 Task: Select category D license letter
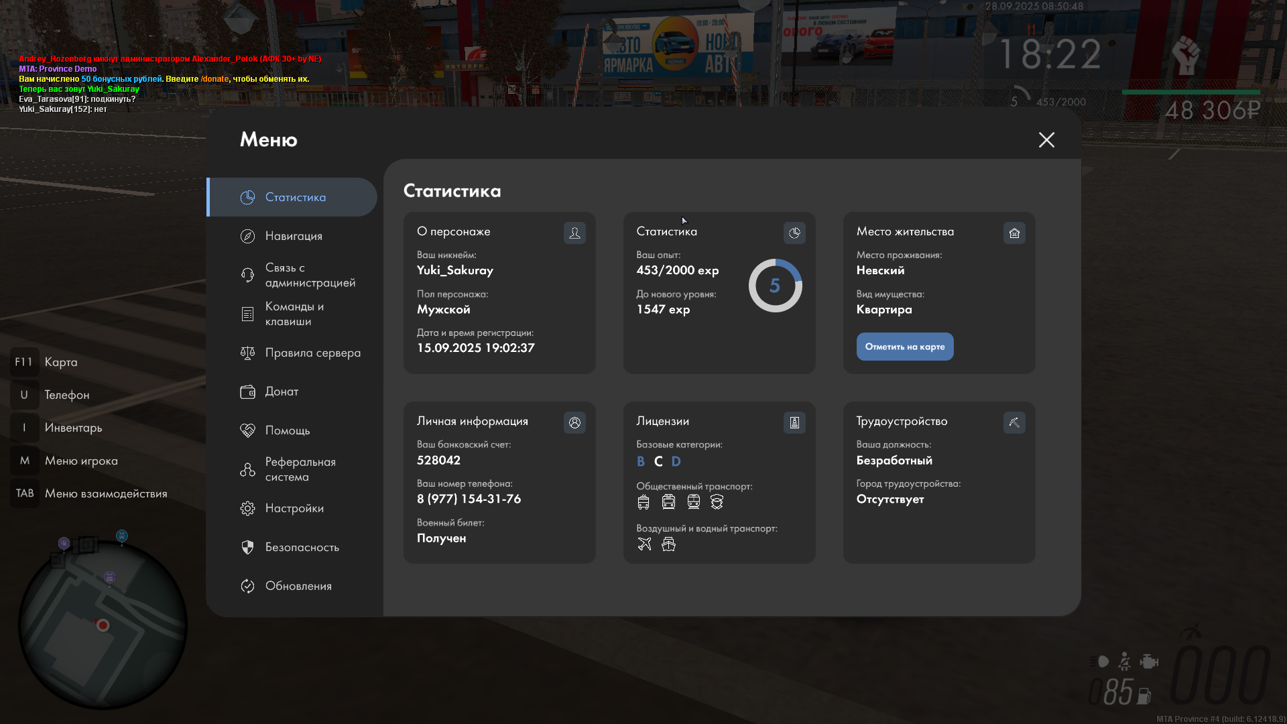coord(676,461)
